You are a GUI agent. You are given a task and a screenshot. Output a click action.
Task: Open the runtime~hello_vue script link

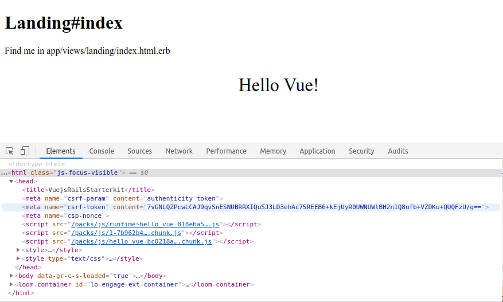[145, 225]
